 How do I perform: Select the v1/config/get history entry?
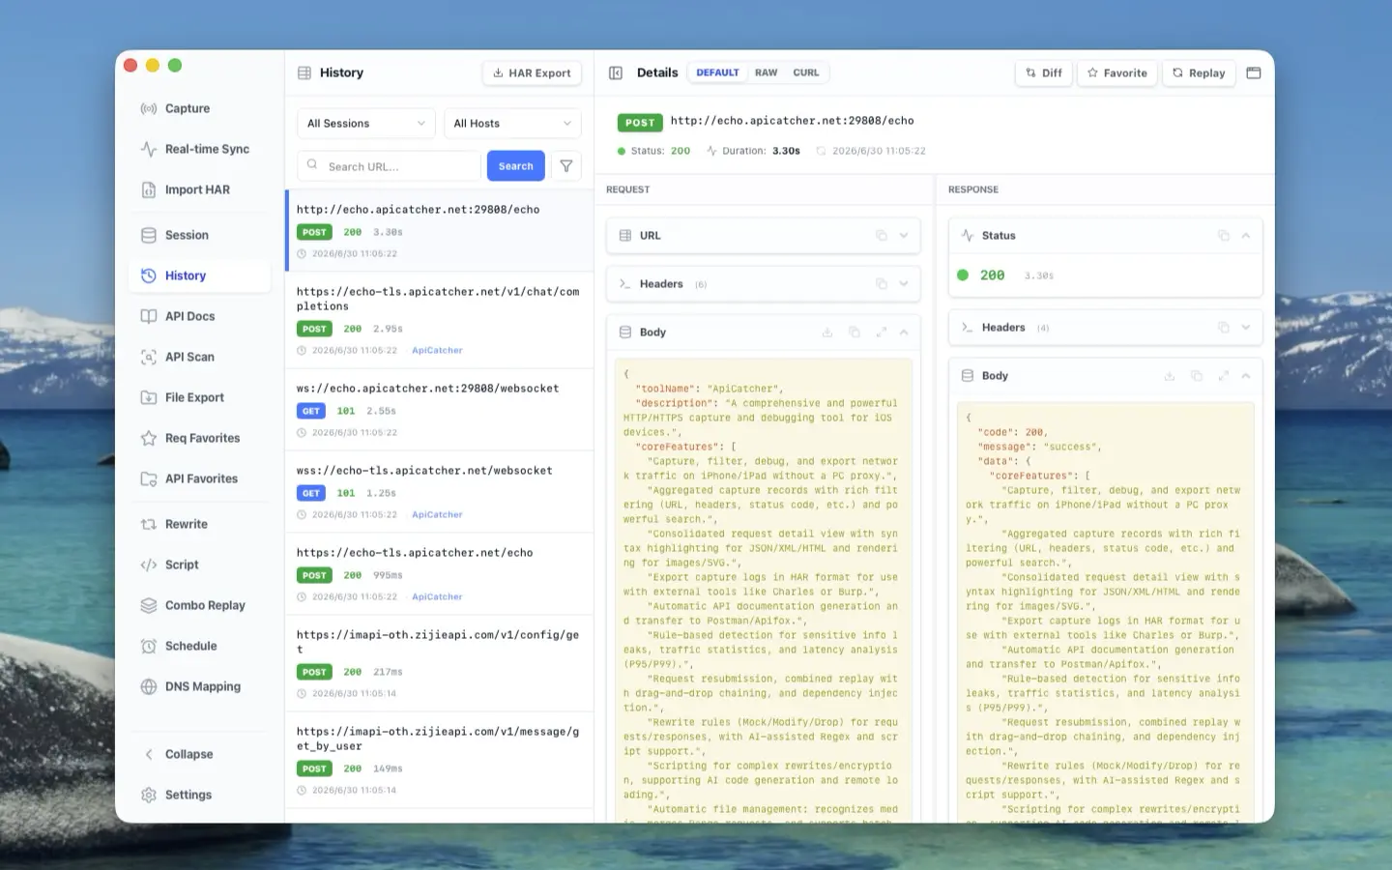(440, 663)
